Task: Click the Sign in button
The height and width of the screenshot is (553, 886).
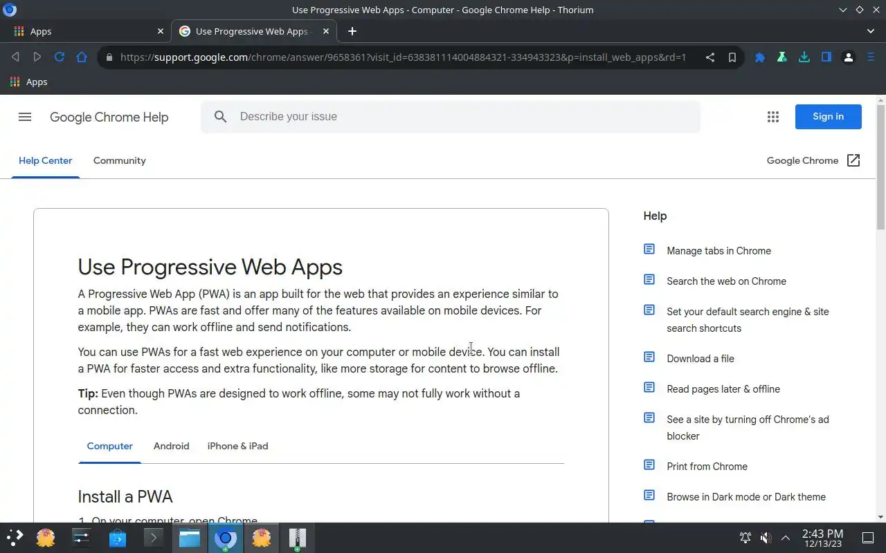Action: [828, 117]
